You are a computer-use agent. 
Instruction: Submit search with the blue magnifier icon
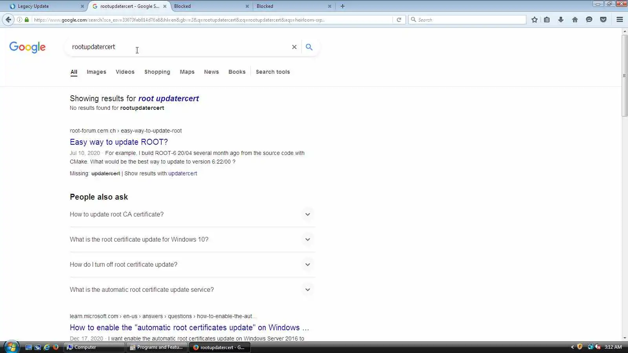(x=309, y=47)
